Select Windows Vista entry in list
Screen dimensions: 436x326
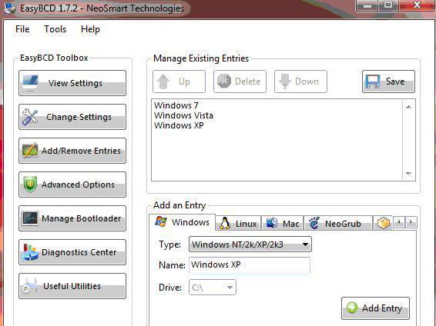183,115
